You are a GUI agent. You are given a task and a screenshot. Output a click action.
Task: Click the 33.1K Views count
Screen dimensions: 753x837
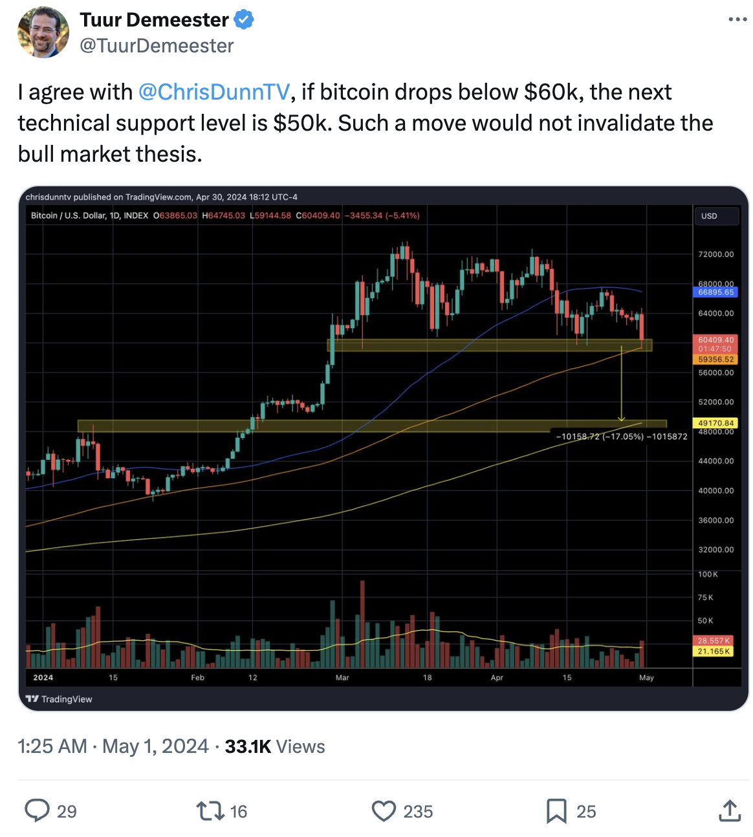(x=275, y=746)
